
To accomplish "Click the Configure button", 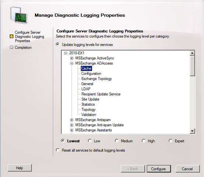I will [159, 169].
